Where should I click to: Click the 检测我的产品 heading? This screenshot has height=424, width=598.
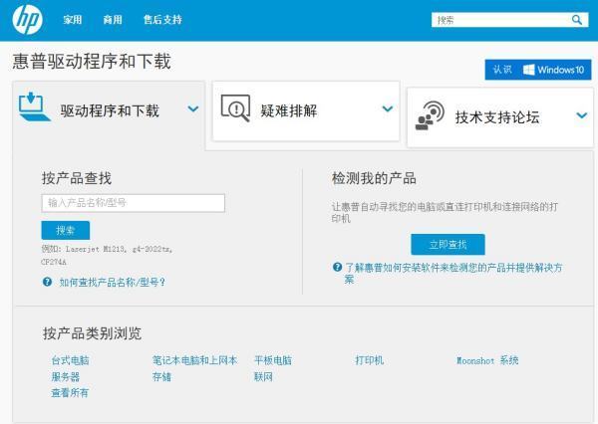pyautogui.click(x=374, y=178)
